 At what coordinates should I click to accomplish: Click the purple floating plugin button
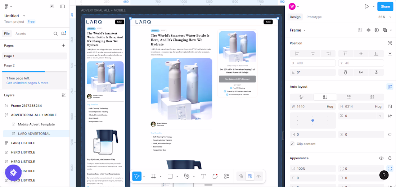pos(13,173)
